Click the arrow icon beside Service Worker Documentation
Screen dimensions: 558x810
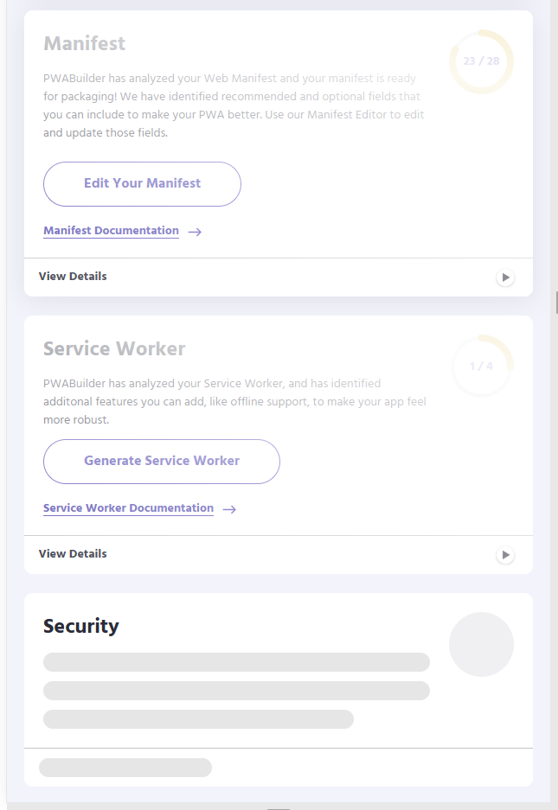point(228,508)
